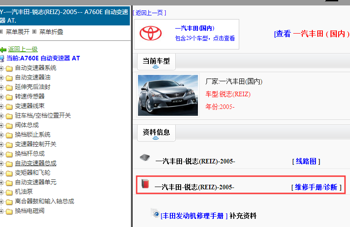The image size is (350, 227).
Task: Click folder icon for 自动变速器油
Action: [9, 78]
